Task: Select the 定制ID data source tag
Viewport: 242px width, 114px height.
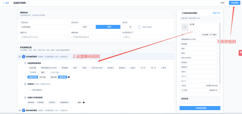Action: [x=133, y=68]
